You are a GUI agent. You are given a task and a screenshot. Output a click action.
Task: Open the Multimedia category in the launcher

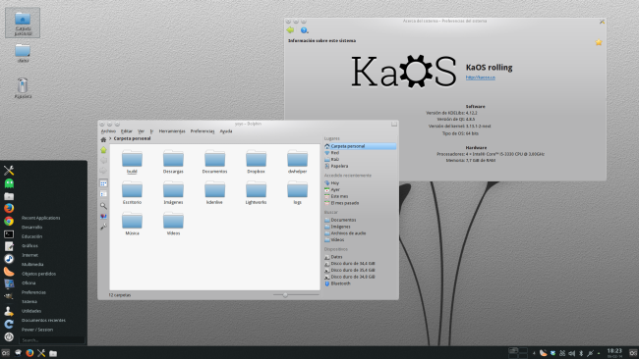[32, 264]
